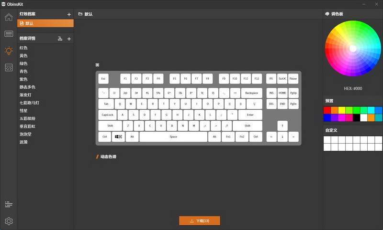This screenshot has height=230, width=383.
Task: Select the first custom color slot
Action: (327, 140)
